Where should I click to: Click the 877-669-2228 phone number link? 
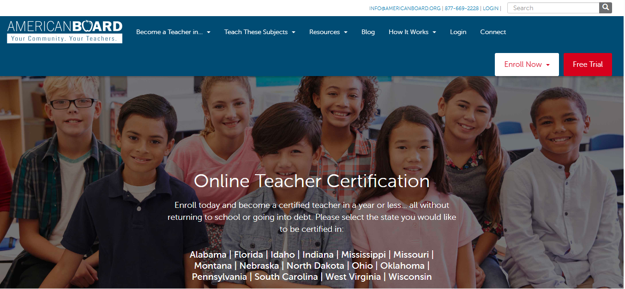(x=462, y=8)
